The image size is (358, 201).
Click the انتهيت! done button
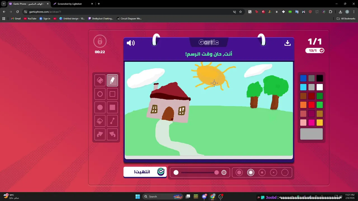(145, 172)
